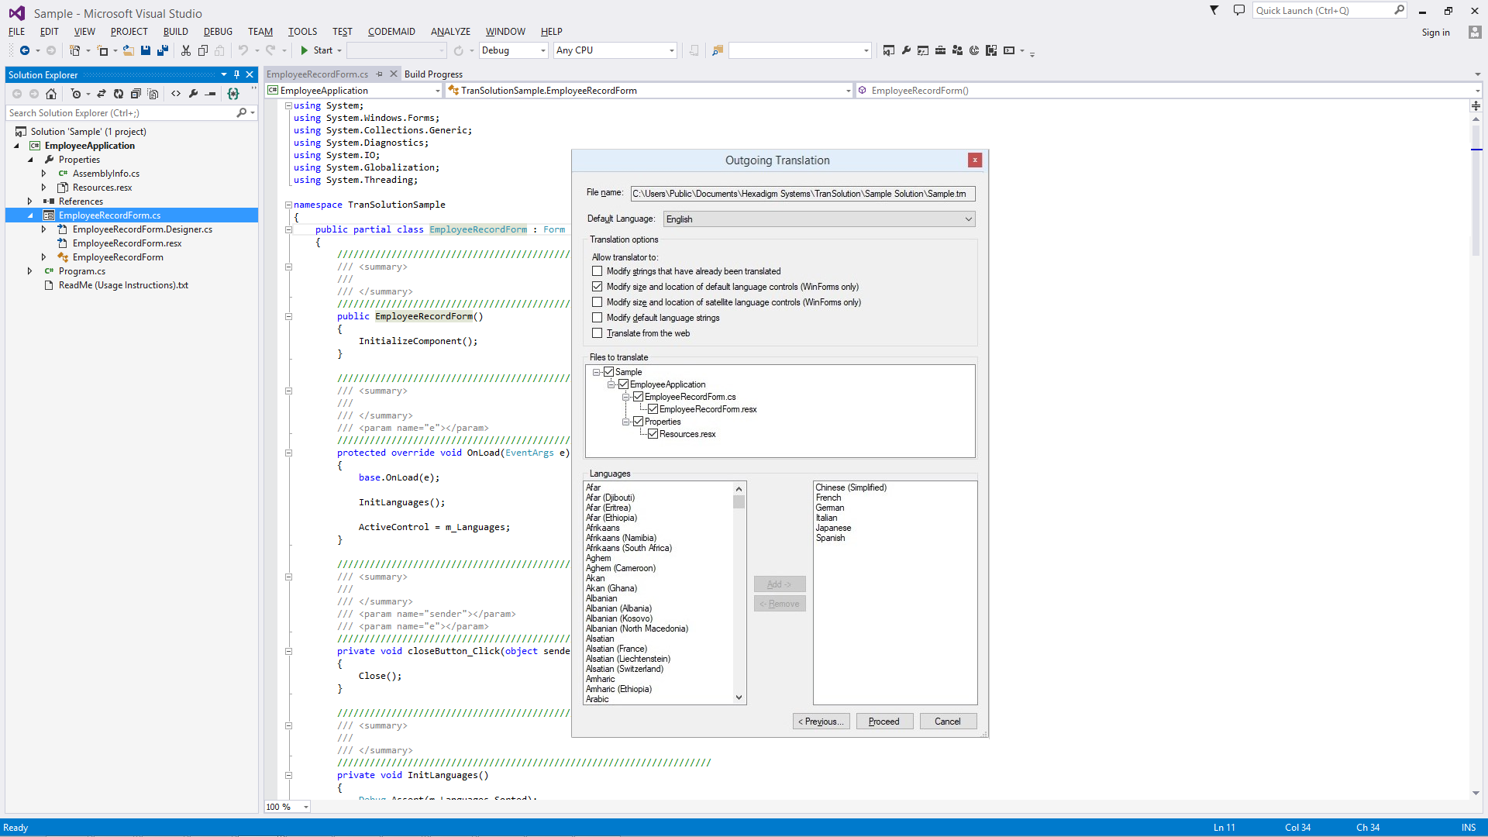Collapse the Properties node in Solution Explorer
The width and height of the screenshot is (1488, 837).
tap(30, 160)
